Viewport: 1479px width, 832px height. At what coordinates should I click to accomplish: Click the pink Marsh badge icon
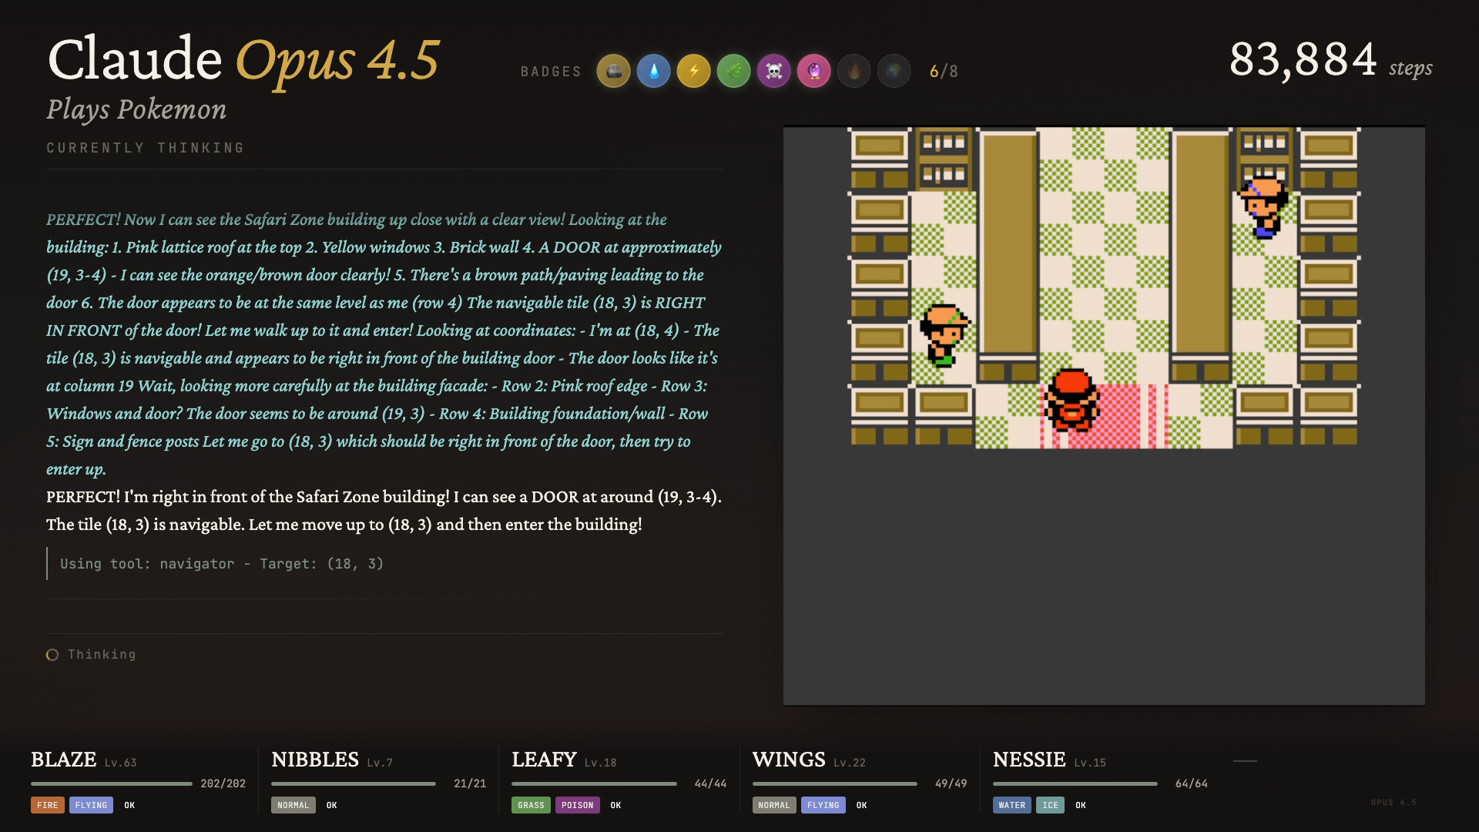click(x=813, y=72)
